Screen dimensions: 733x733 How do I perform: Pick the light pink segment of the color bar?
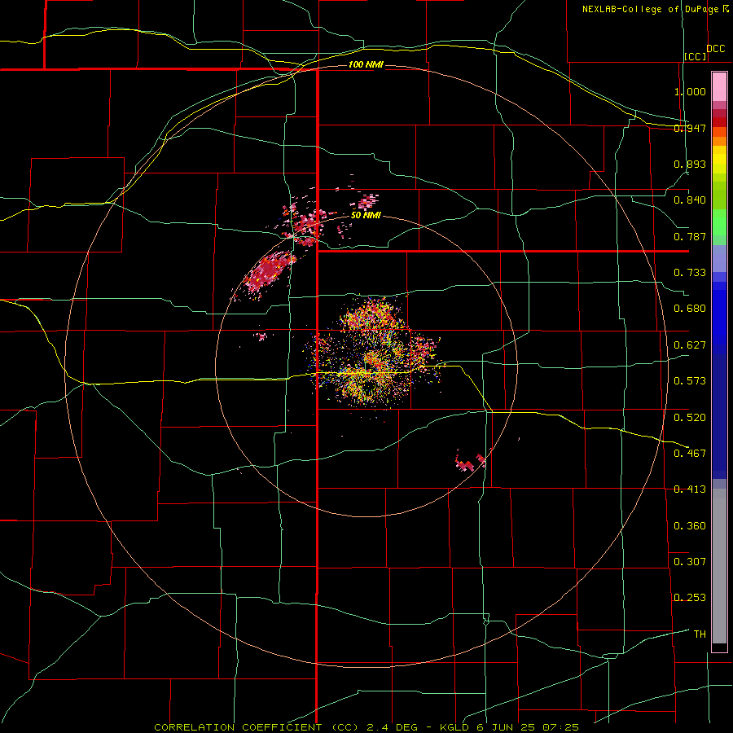click(719, 86)
